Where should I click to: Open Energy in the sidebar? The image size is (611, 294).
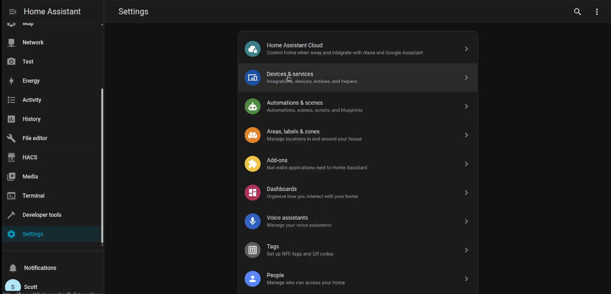coord(31,81)
